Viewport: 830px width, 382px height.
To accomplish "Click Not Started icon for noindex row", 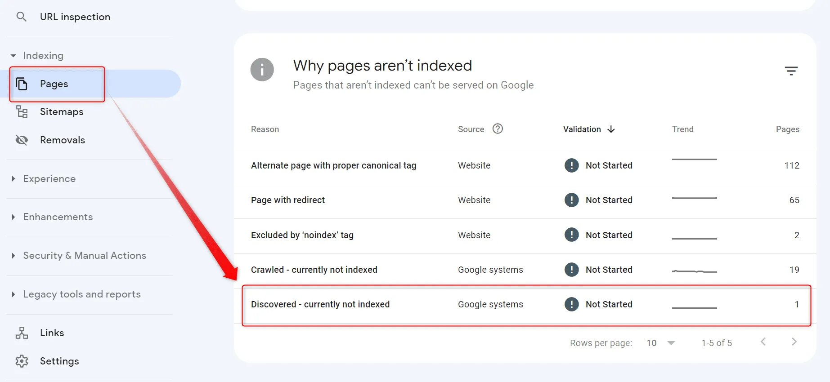I will coord(572,235).
